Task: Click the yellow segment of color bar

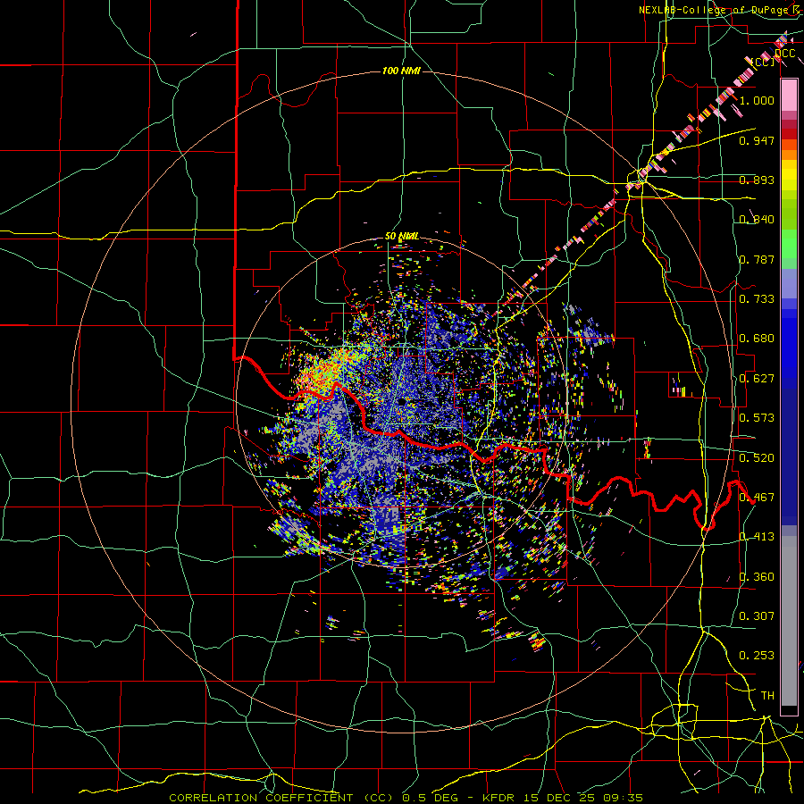Action: [789, 175]
